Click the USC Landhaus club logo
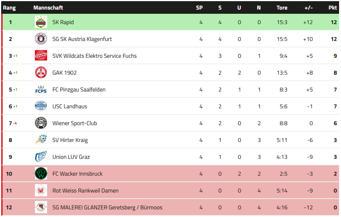This screenshot has height=217, width=341. pyautogui.click(x=41, y=106)
